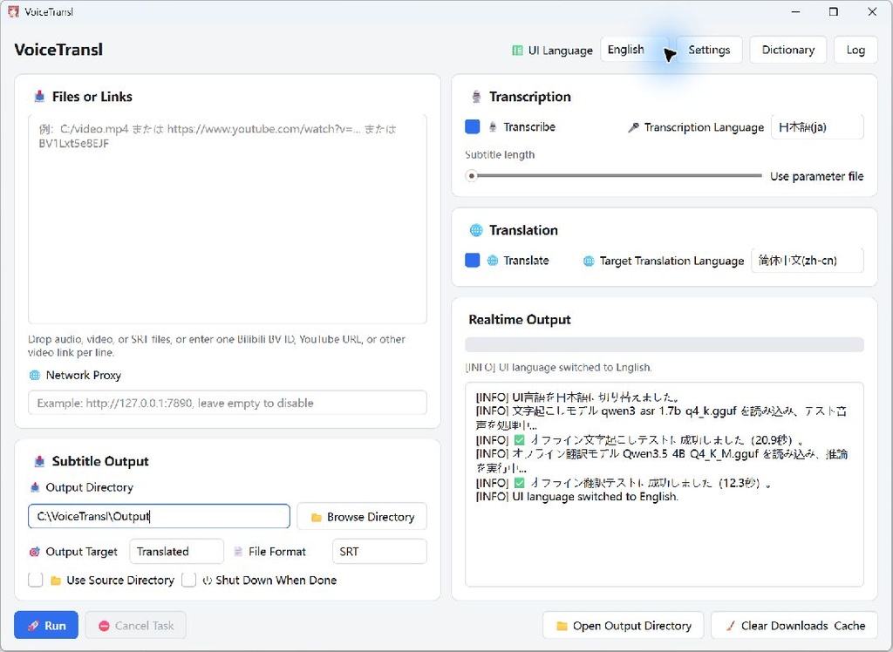
Task: Click the globe icon beside Translate
Action: click(x=493, y=261)
